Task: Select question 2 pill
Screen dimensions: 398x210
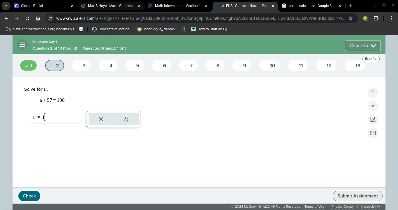Action: click(x=55, y=66)
